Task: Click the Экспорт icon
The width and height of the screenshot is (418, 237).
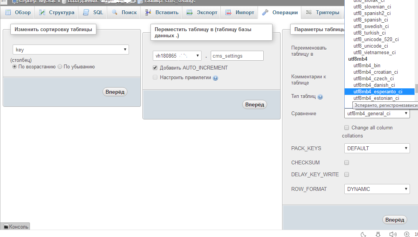Action: [x=190, y=12]
